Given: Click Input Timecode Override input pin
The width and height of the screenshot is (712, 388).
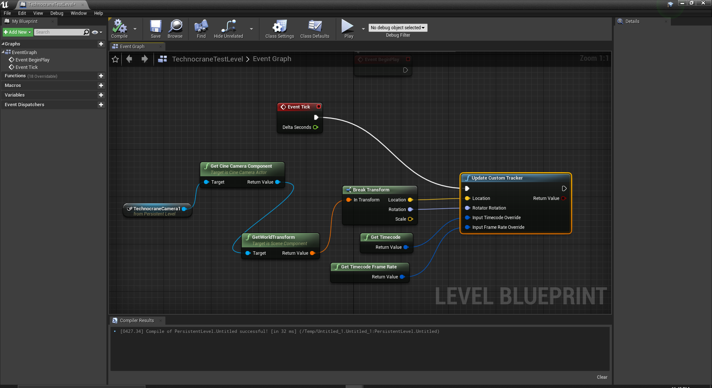Looking at the screenshot, I should 468,217.
